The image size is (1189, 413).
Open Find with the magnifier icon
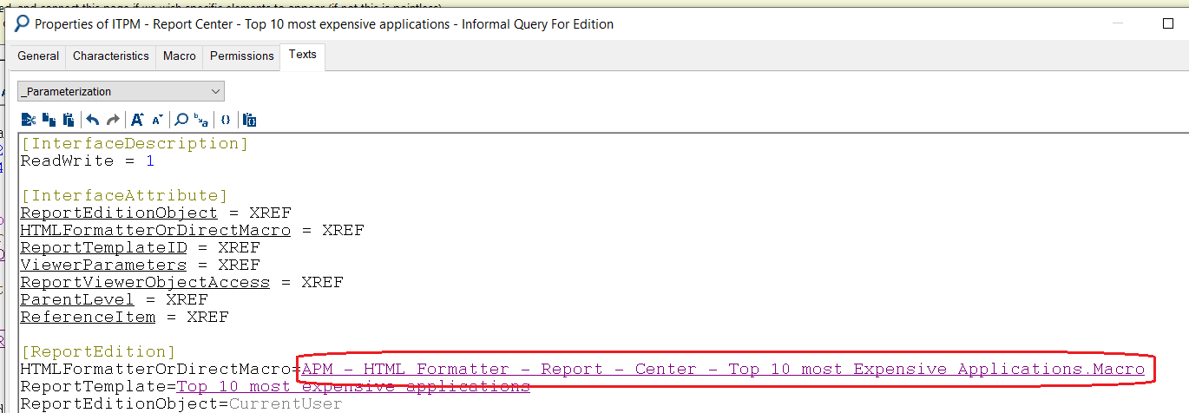[x=181, y=120]
